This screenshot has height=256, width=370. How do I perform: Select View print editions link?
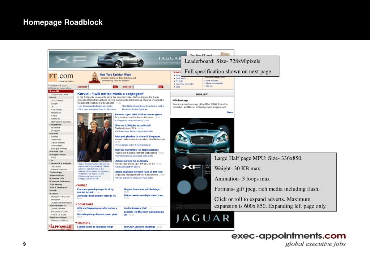pos(59,220)
